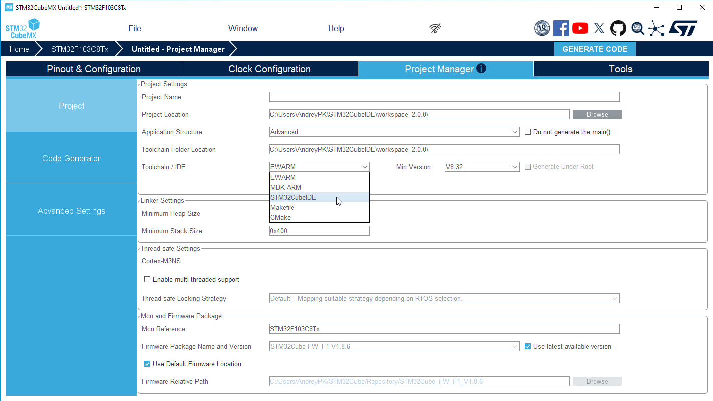Image resolution: width=713 pixels, height=401 pixels.
Task: Click the Project Location input field
Action: (419, 115)
